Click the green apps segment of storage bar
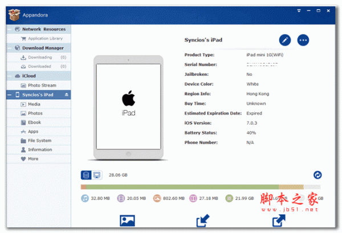Screen dimensions: 342x233 pyautogui.click(x=182, y=187)
